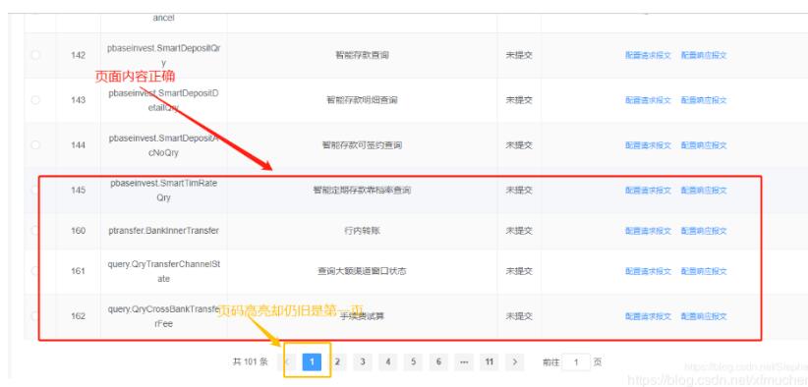This screenshot has width=808, height=387.
Task: Click query.QryTransferChannelState name cell
Action: (164, 271)
